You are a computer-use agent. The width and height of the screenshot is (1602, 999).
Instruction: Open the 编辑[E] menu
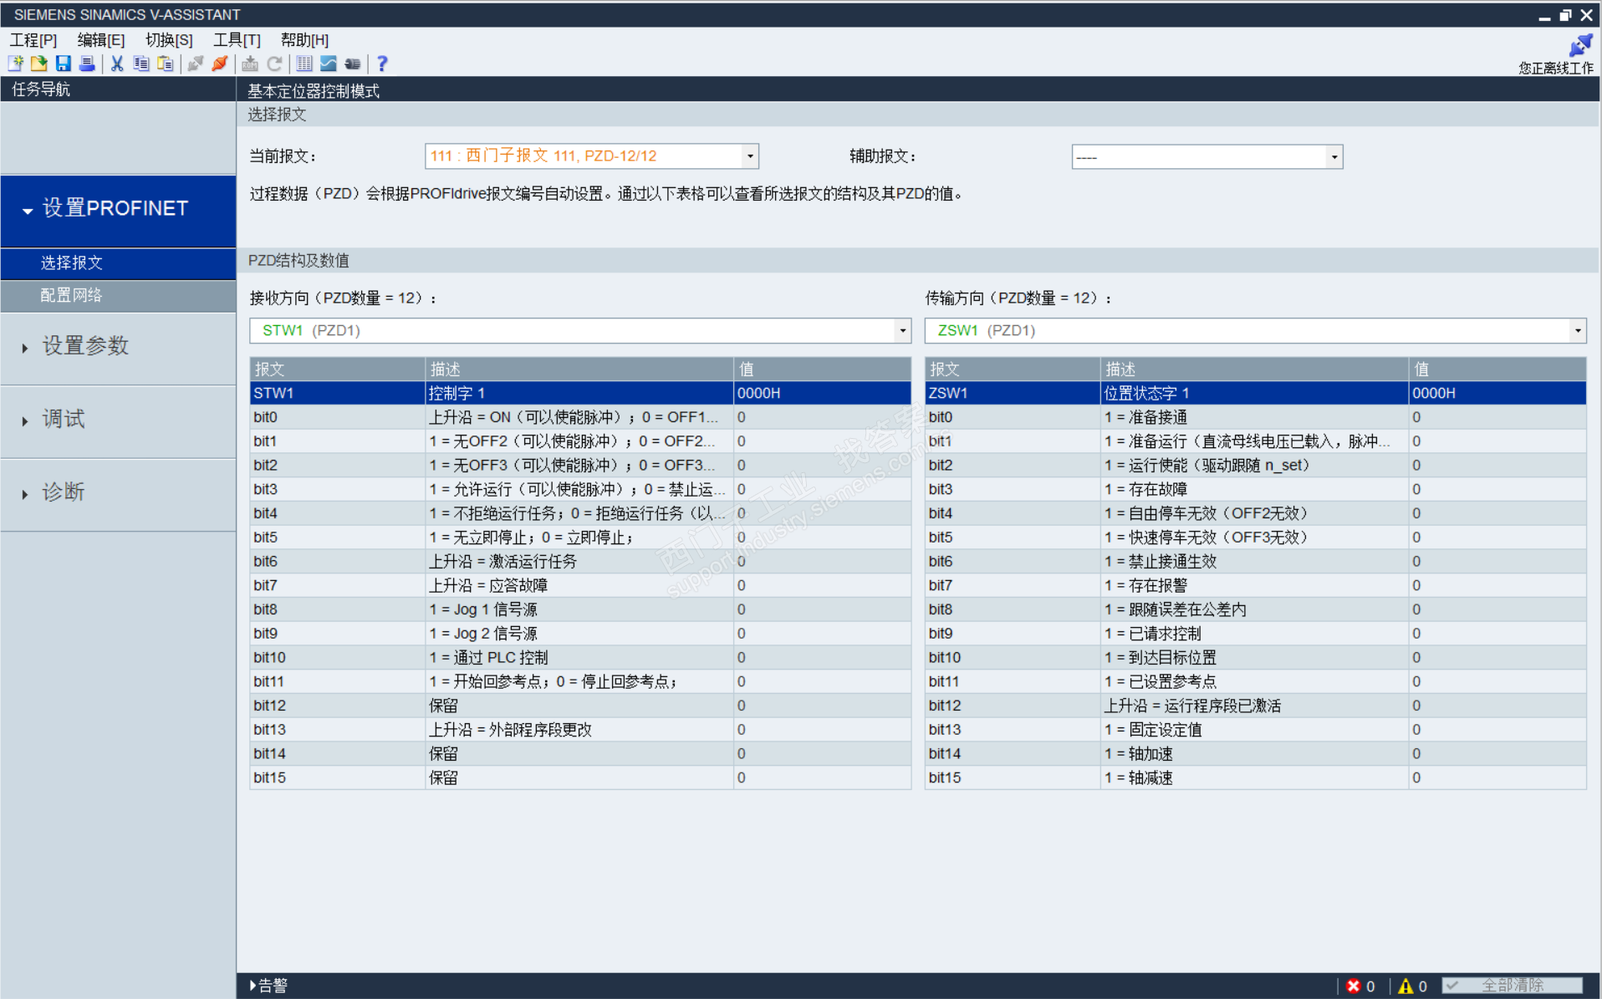[x=101, y=40]
